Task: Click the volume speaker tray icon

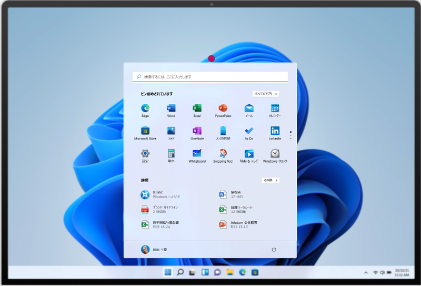Action: (382, 272)
